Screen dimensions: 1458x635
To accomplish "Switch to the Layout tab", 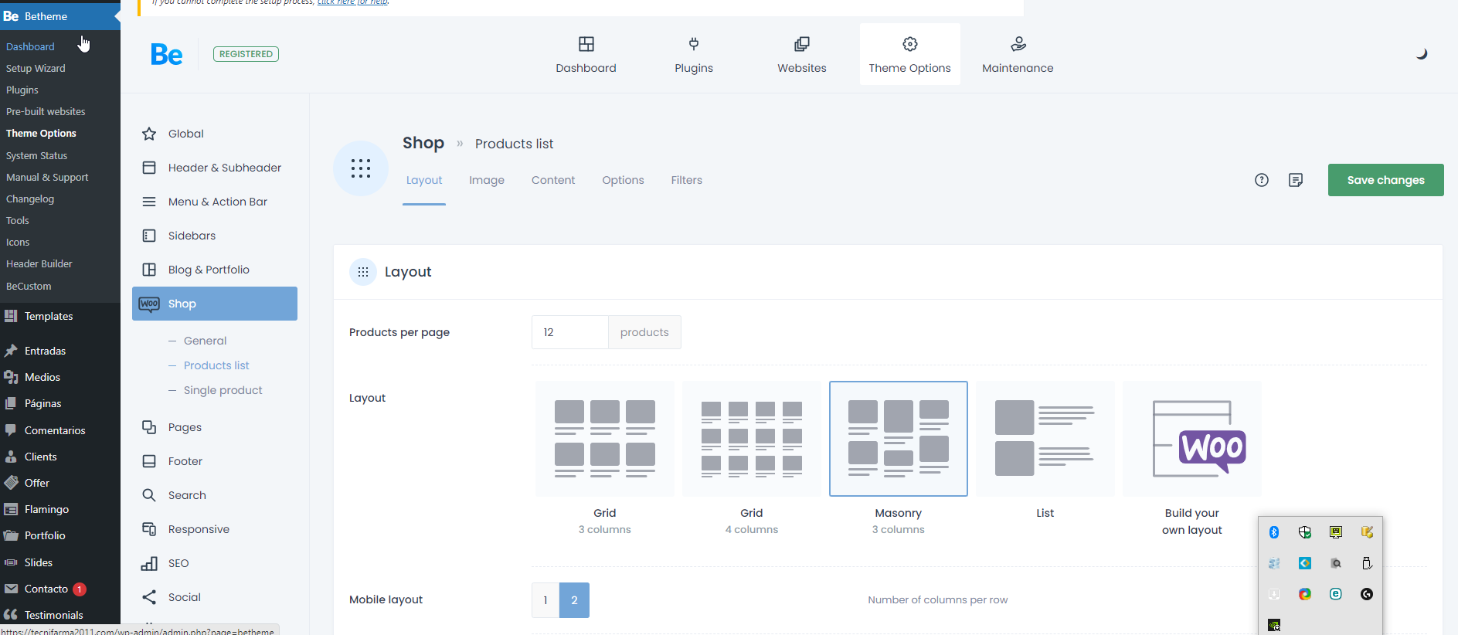I will [424, 180].
